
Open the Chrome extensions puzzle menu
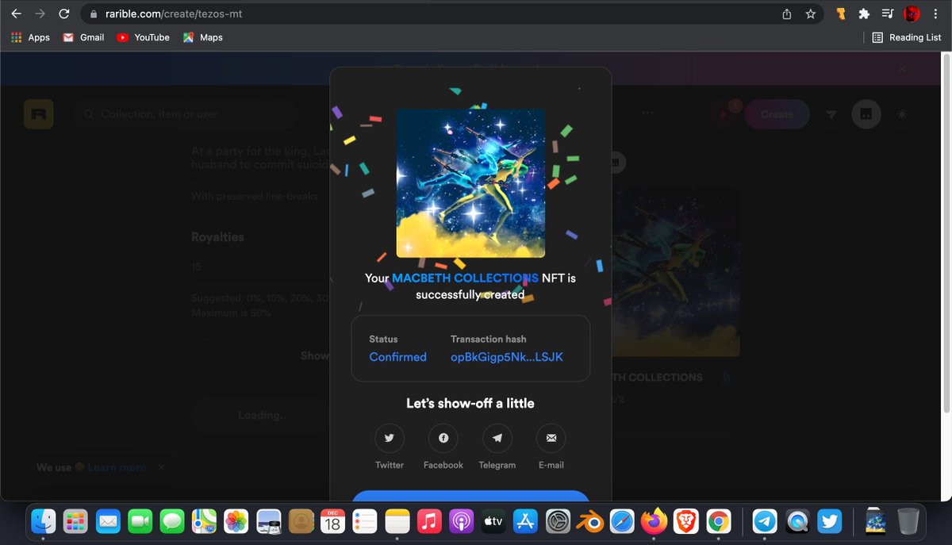(864, 13)
